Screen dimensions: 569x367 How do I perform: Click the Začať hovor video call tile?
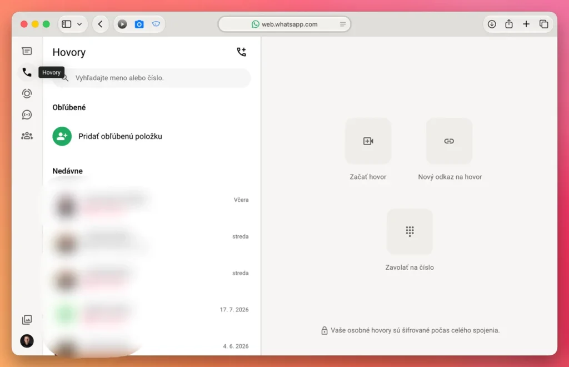368,141
